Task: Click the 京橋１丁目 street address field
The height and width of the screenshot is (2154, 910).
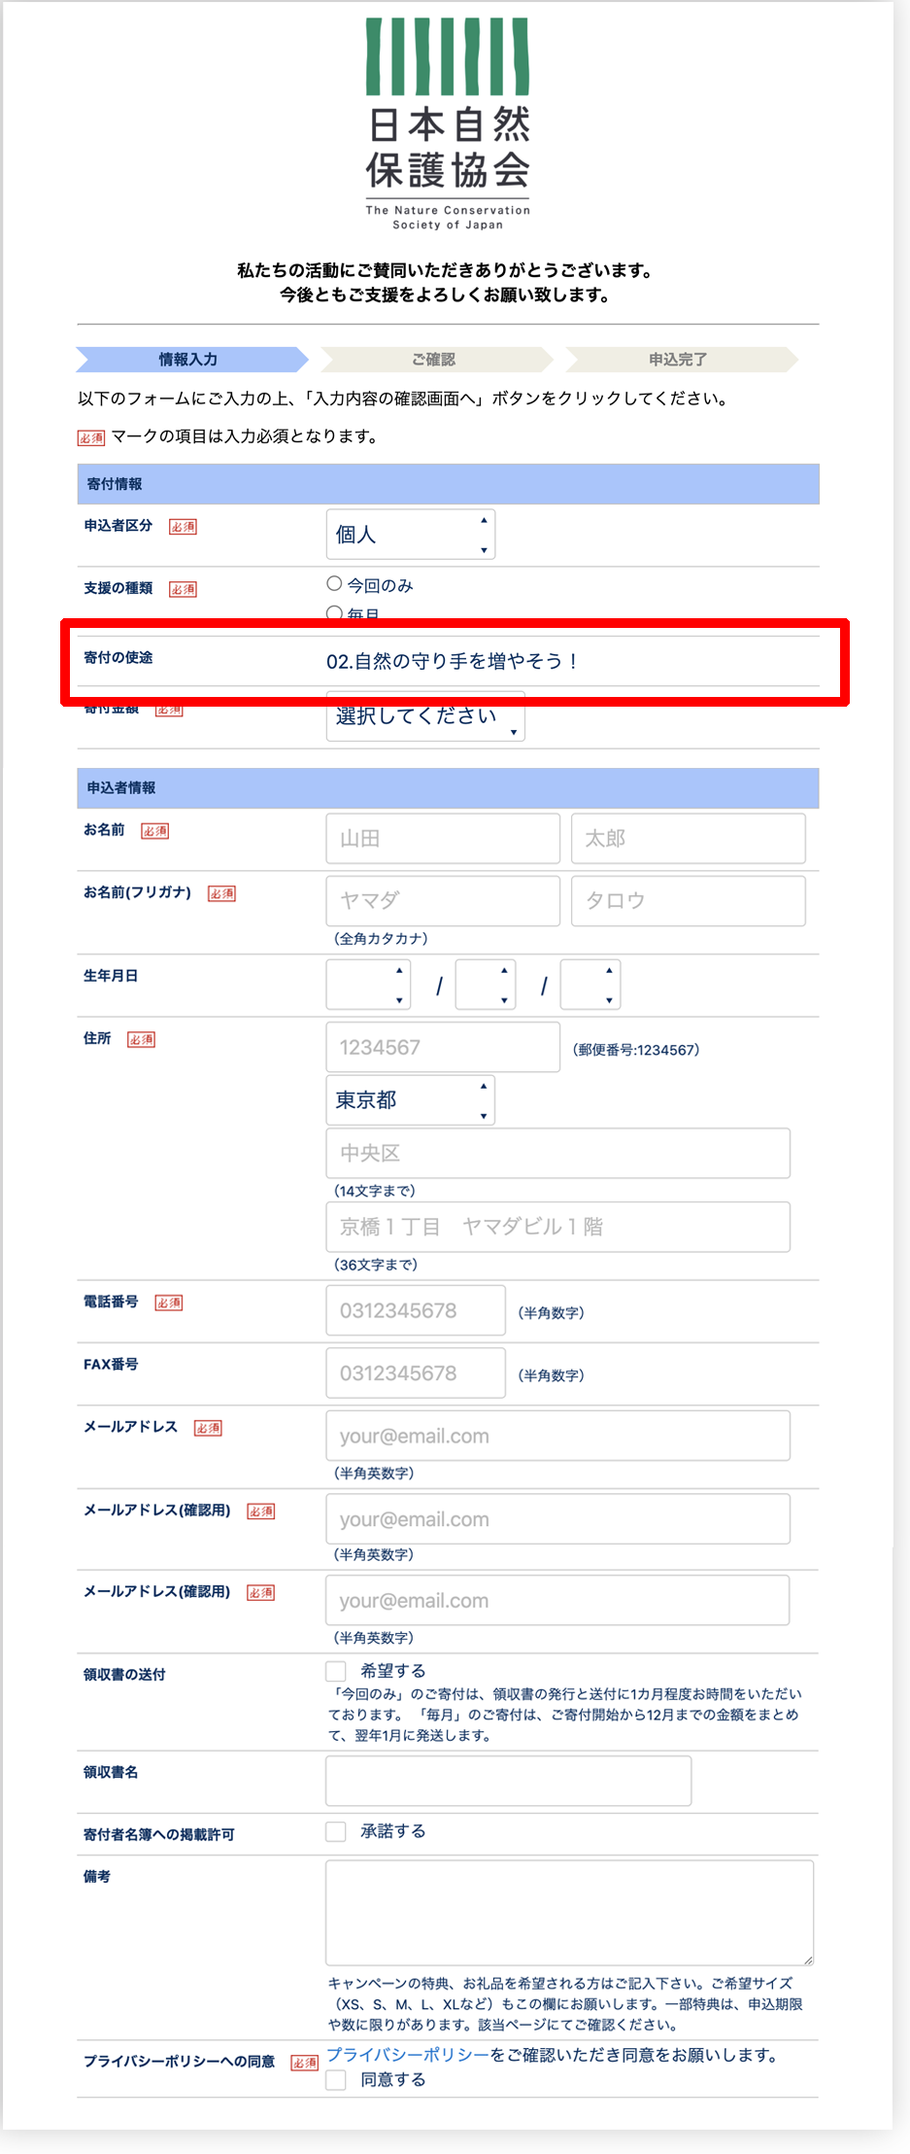Action: click(x=558, y=1228)
